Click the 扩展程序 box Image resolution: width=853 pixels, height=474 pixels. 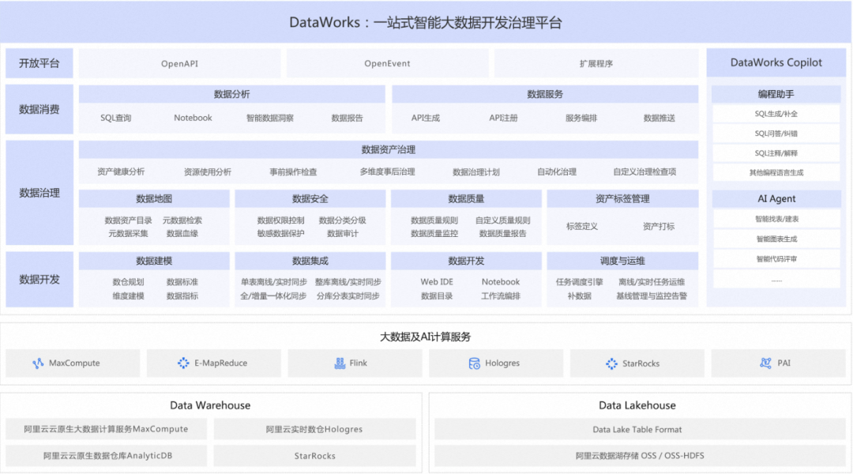pyautogui.click(x=596, y=63)
